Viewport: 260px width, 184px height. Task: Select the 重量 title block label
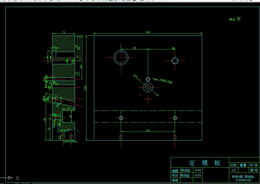[x=243, y=165]
